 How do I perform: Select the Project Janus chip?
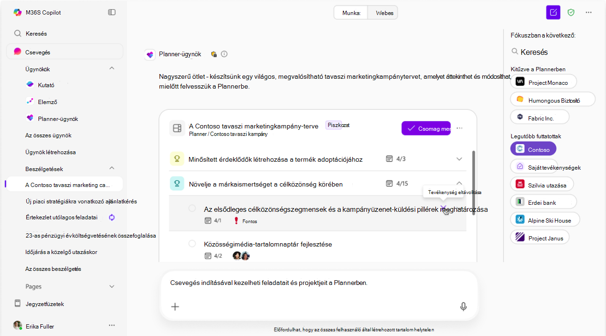pos(540,238)
